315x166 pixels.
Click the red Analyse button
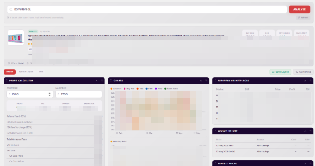[x=299, y=9]
